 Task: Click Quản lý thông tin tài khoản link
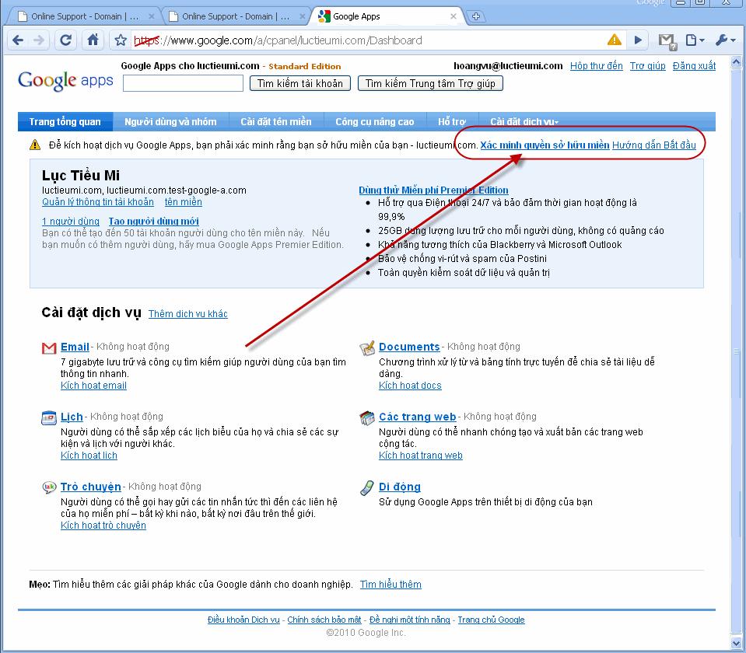(x=98, y=202)
